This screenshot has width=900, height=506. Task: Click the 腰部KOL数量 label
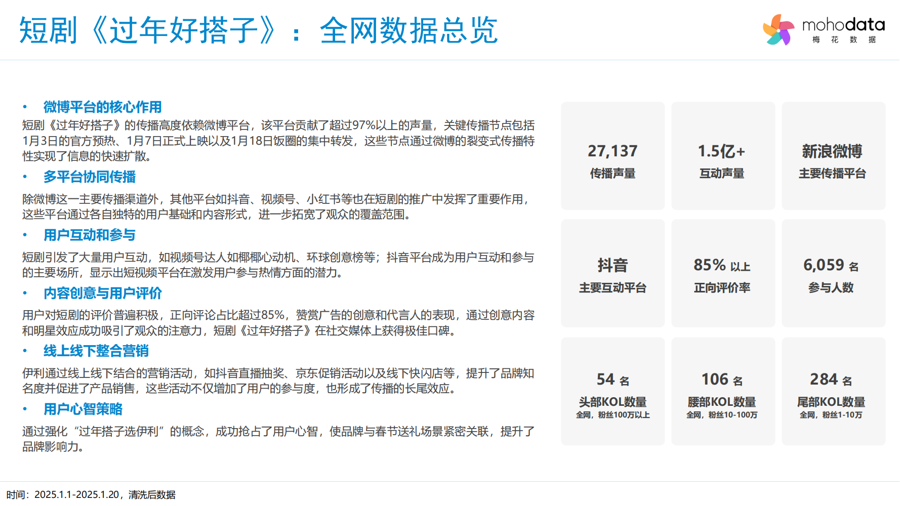[x=722, y=402]
